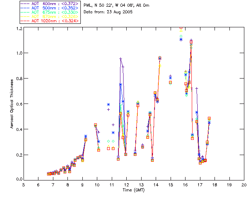The image size is (251, 200).
Task: Select the 0.6 y-axis tick label
Action: (x=19, y=104)
